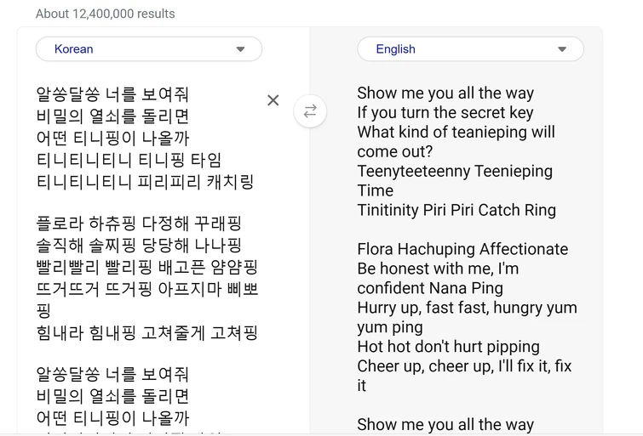Click 'Be honest with me, I'm' translation line
643x436 pixels.
click(x=439, y=269)
